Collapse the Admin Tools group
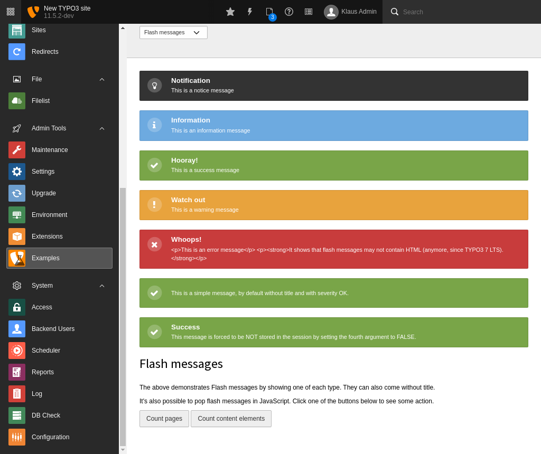 (102, 128)
